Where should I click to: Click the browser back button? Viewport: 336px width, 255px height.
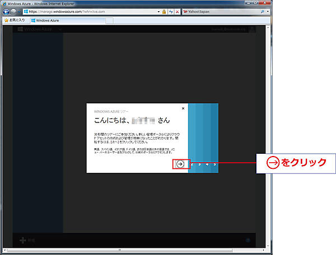pyautogui.click(x=6, y=12)
